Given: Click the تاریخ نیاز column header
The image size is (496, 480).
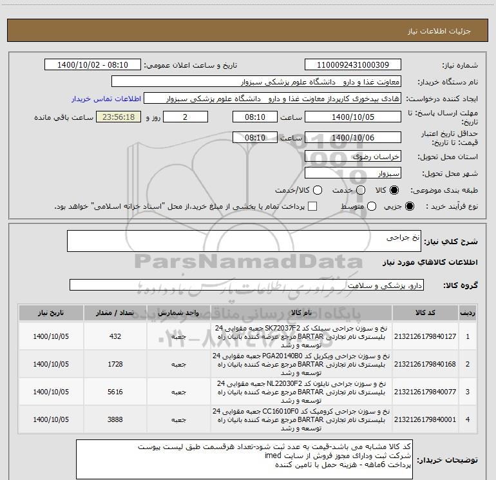Looking at the screenshot, I should coord(51,312).
